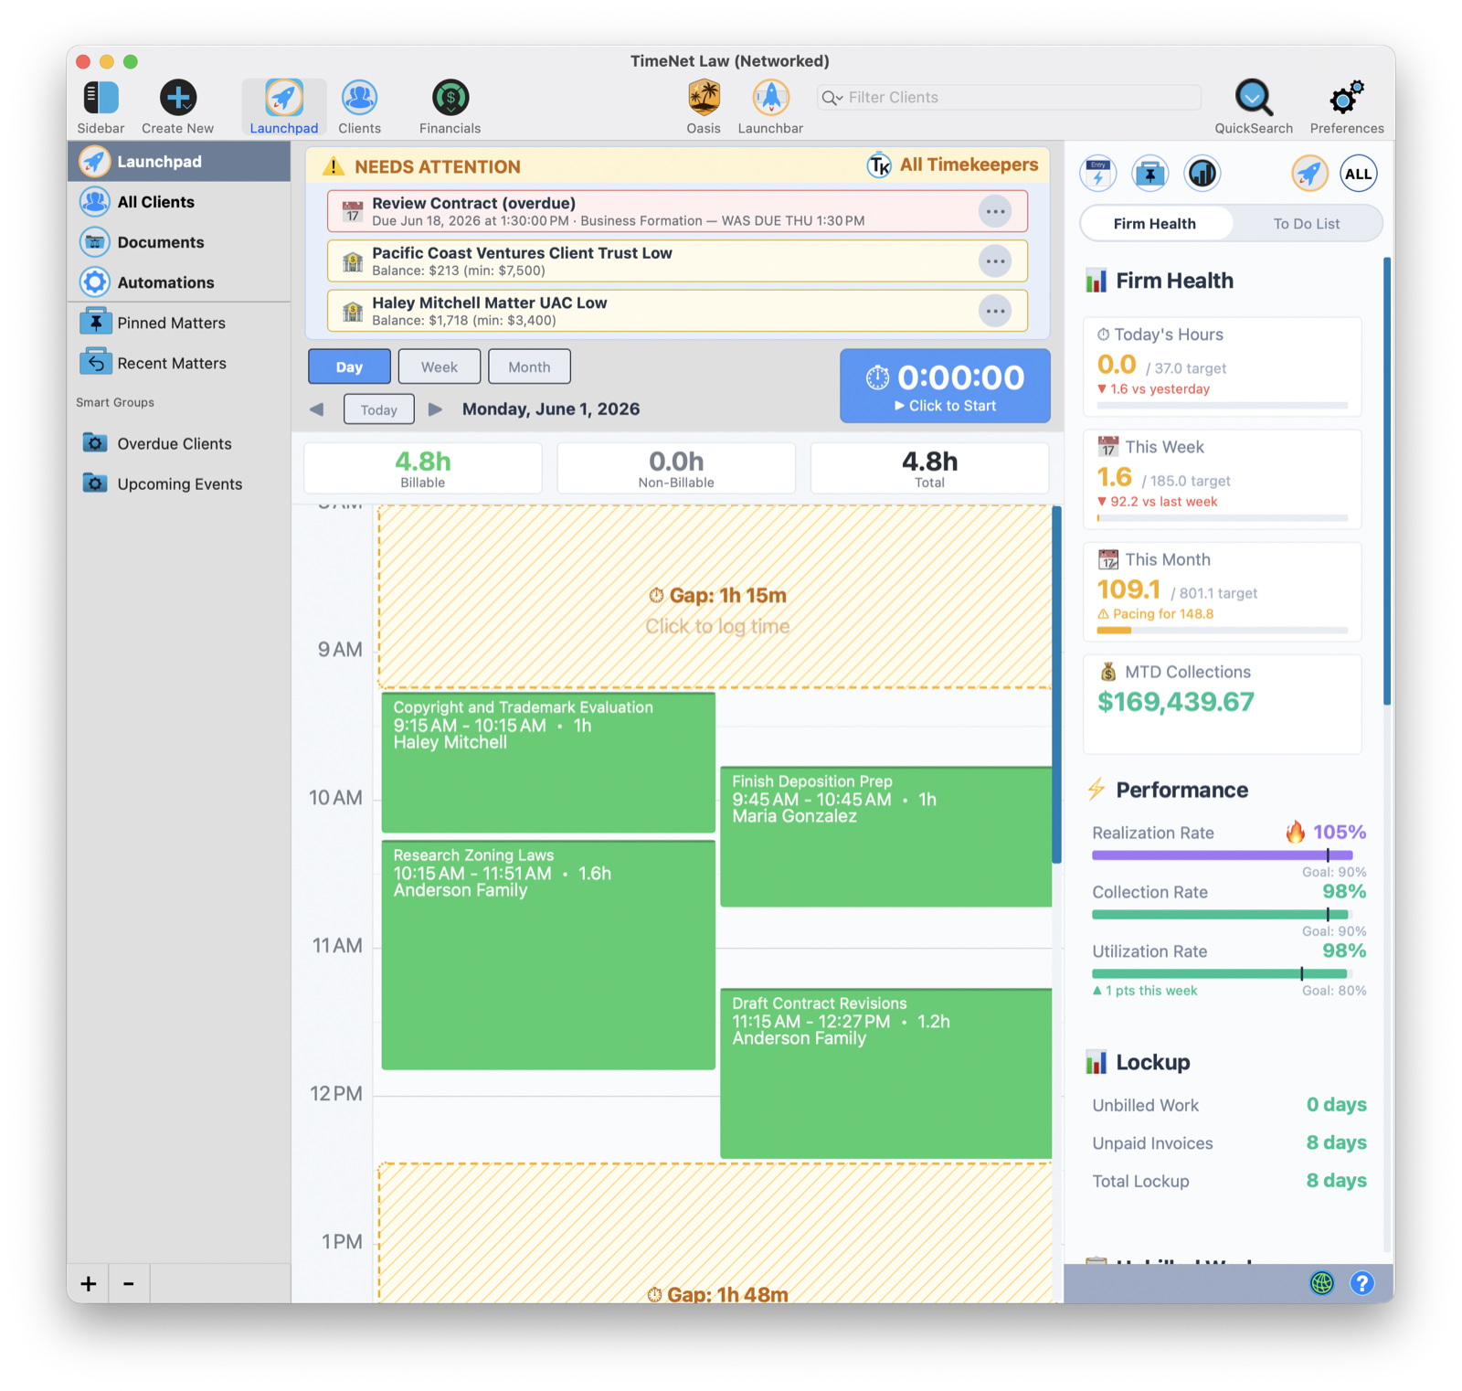The image size is (1462, 1391).
Task: Switch to the Day view
Action: click(349, 366)
